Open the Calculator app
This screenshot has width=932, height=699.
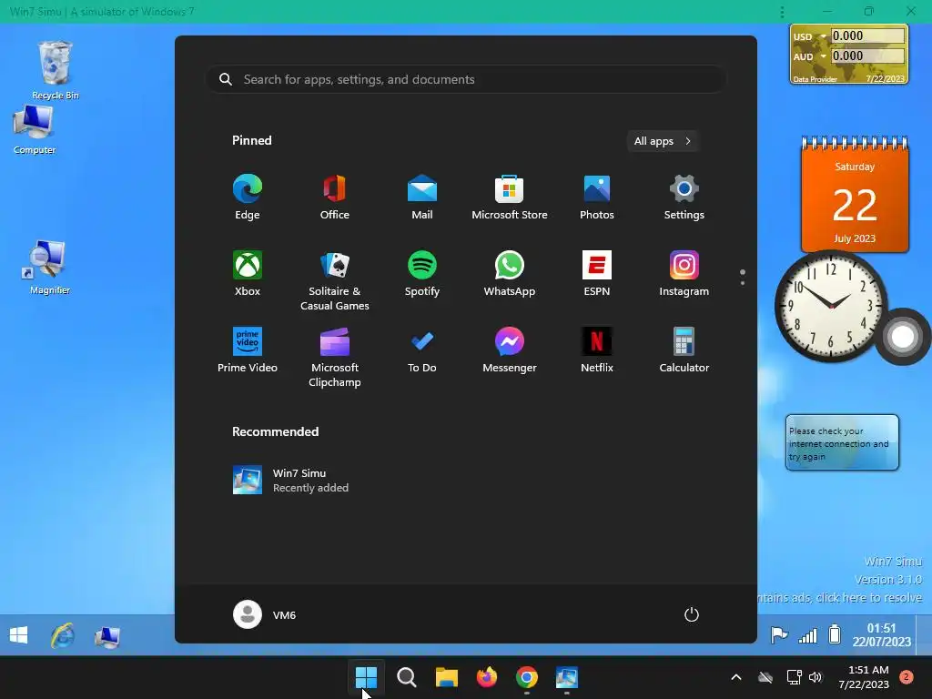click(x=684, y=350)
